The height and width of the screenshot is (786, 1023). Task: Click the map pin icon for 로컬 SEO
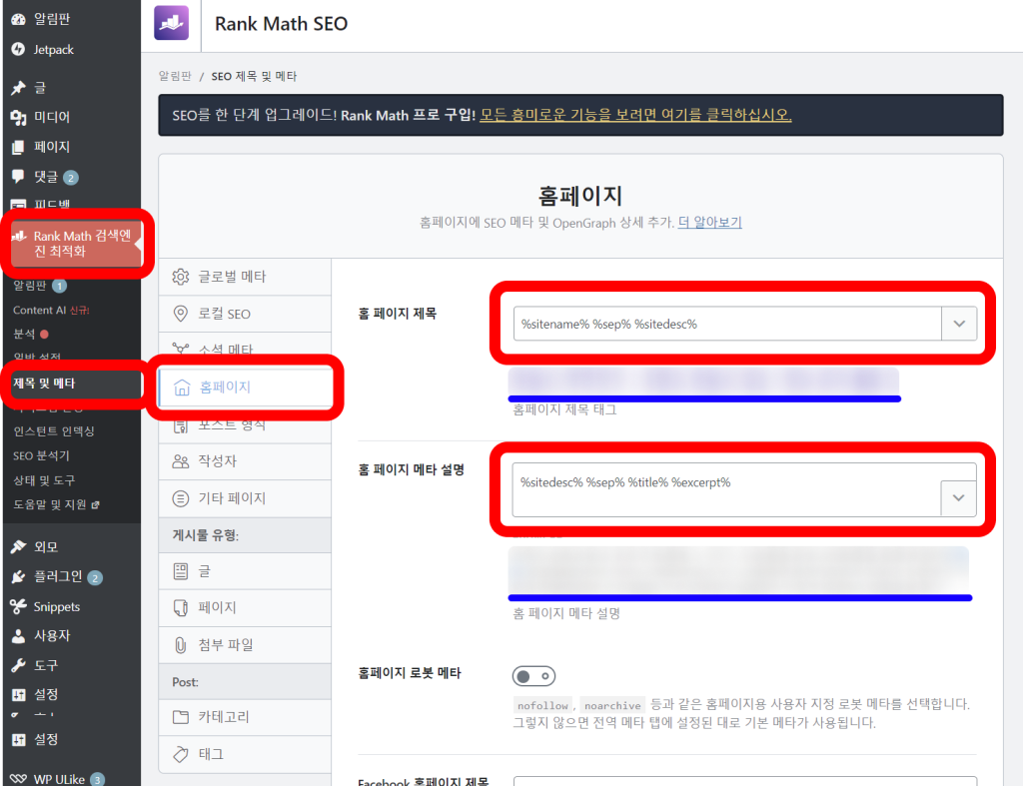[181, 314]
